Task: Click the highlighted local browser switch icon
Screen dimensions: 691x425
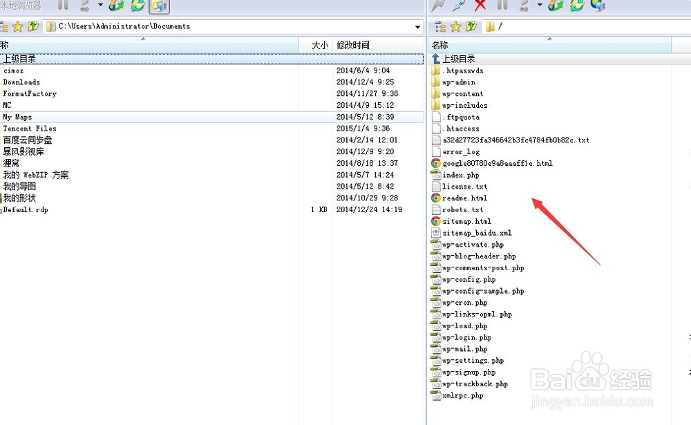Action: (x=159, y=6)
